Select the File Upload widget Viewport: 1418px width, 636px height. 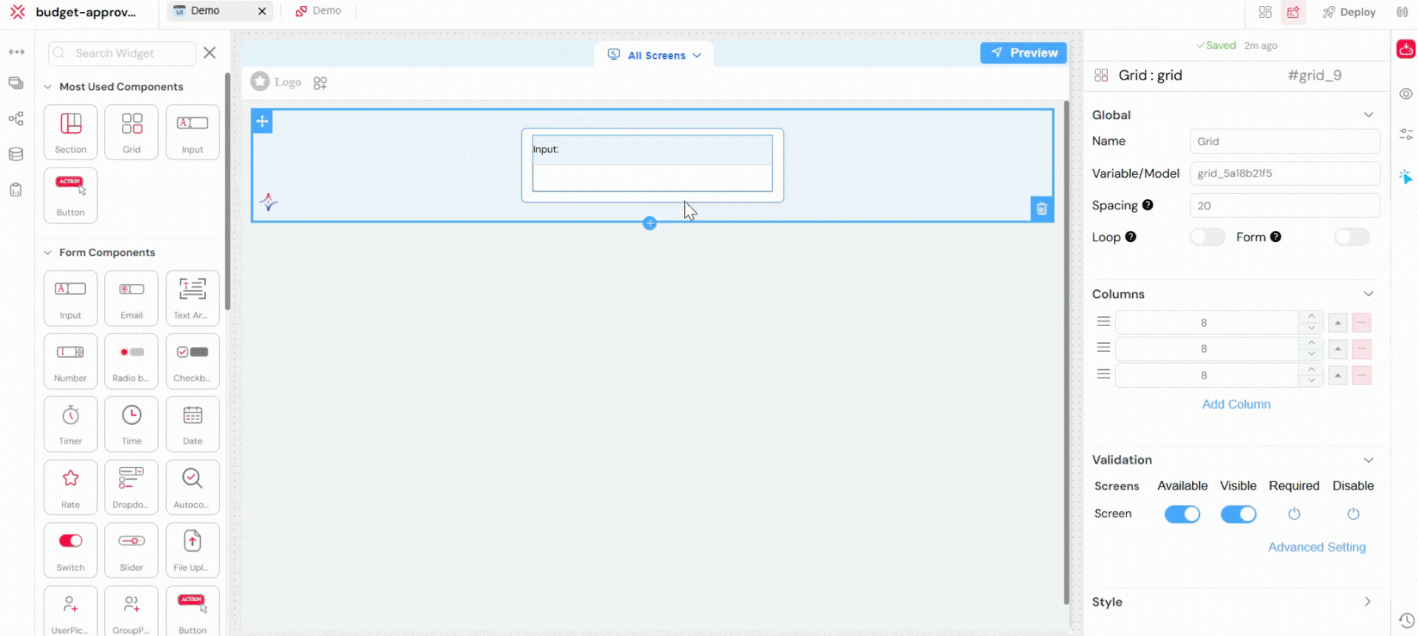click(x=192, y=550)
